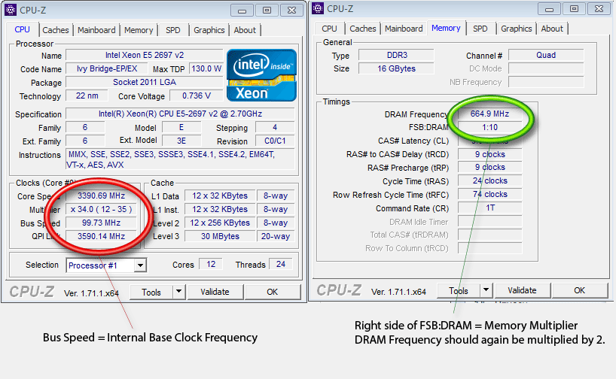Click the Tools button in right window
Viewport: 616px width, 379px height.
click(x=459, y=291)
